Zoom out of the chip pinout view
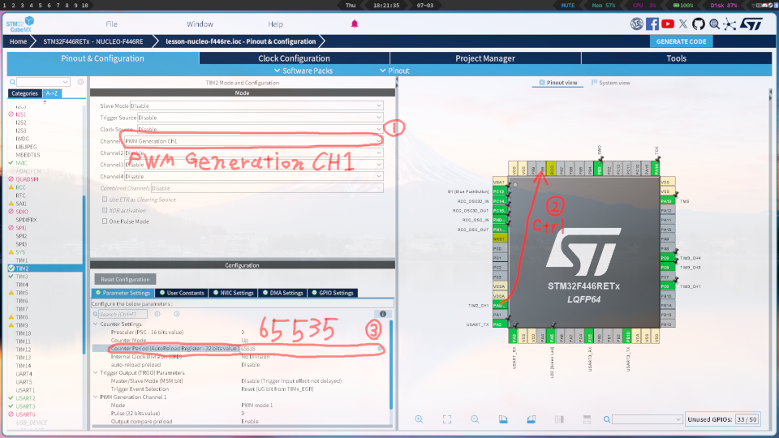The width and height of the screenshot is (779, 438). pos(475,419)
